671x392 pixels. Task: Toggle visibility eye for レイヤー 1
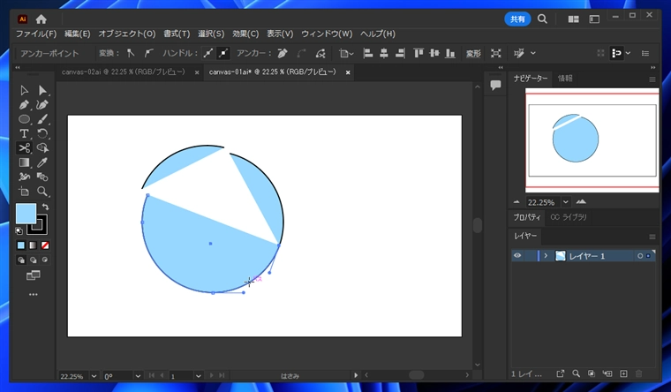click(x=518, y=255)
